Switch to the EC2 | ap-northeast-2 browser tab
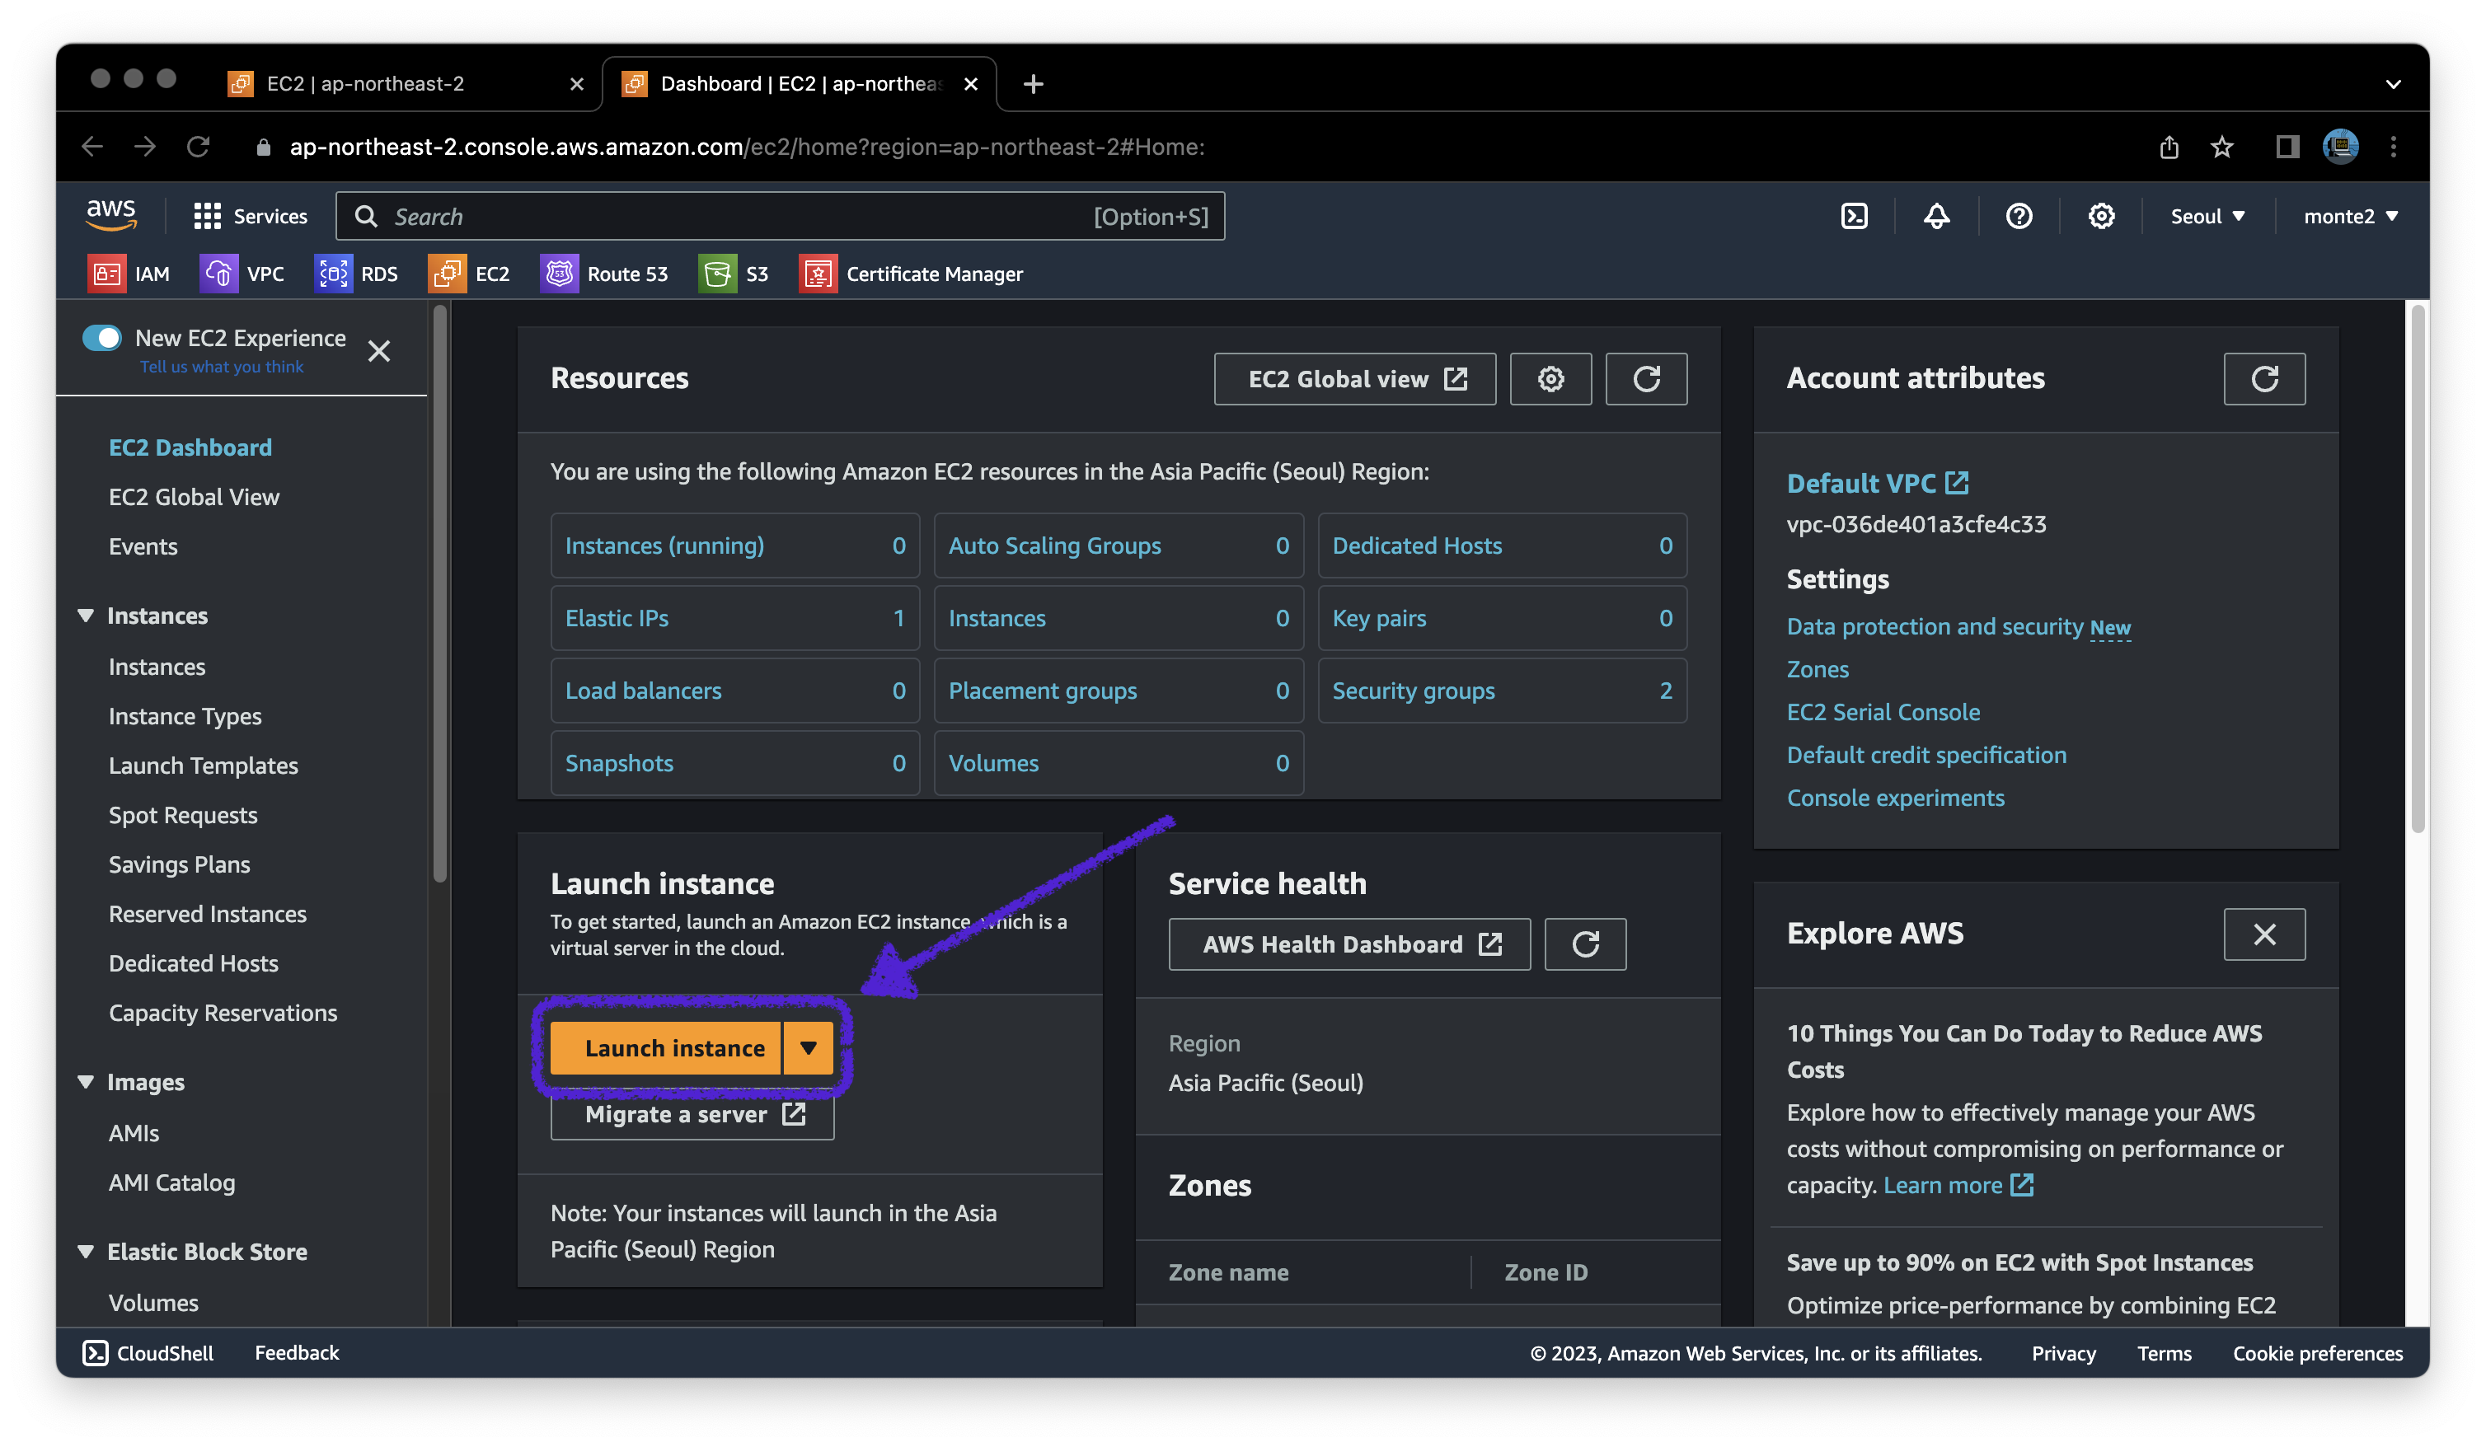Image resolution: width=2486 pixels, height=1447 pixels. tap(365, 84)
